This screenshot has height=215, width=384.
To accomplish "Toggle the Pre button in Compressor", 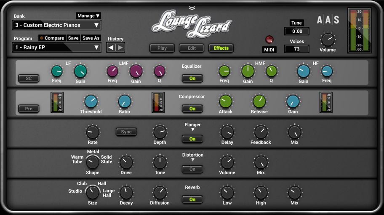I will point(29,109).
